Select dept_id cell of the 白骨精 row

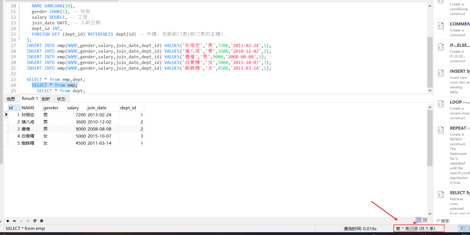pyautogui.click(x=132, y=136)
